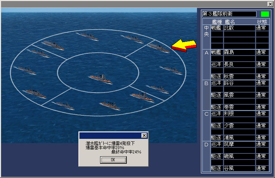This screenshot has height=178, width=275.
Task: Select ship name 秋雲 in the list
Action: [x=239, y=77]
